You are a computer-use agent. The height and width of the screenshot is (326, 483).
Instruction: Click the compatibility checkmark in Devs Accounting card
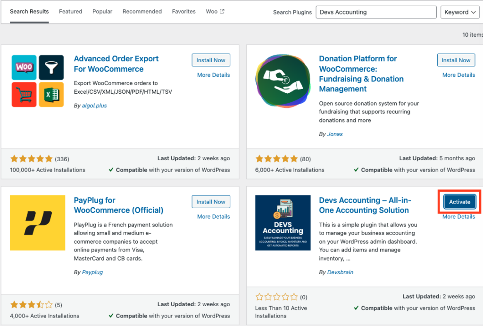click(357, 308)
